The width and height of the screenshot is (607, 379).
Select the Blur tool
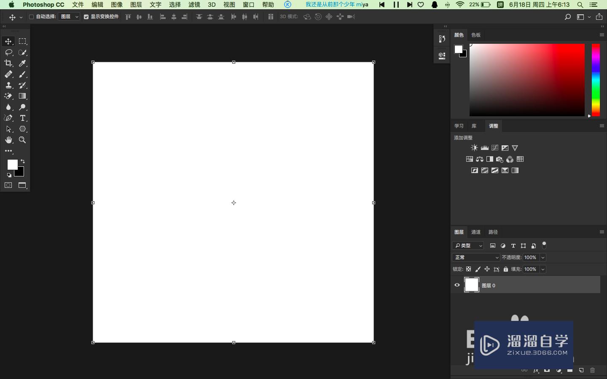click(x=8, y=107)
